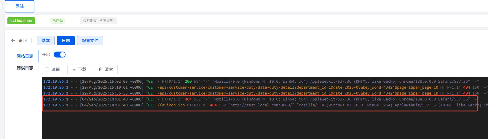The height and width of the screenshot is (139, 488).
Task: Click http://test.local.com:8080/ referrer text
Action: [x=261, y=105]
